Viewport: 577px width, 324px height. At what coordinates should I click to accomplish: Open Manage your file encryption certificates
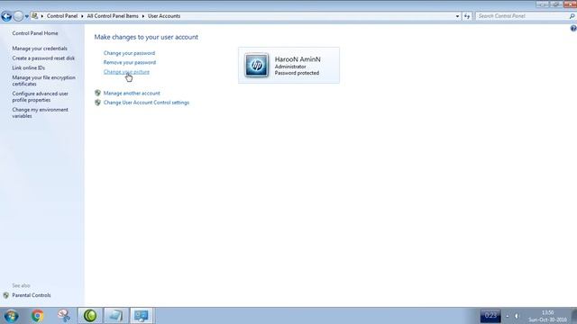[44, 81]
